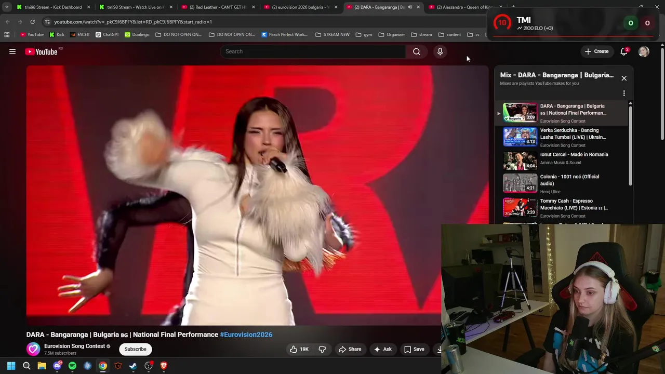Open the notifications bell

pyautogui.click(x=624, y=51)
